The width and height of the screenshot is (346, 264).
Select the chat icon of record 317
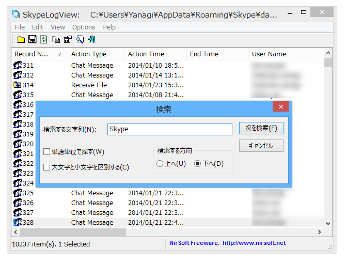pyautogui.click(x=18, y=114)
